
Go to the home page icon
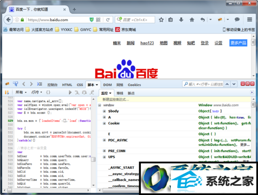pos(192,20)
